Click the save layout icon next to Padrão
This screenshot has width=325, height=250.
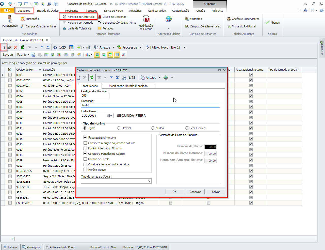[x=33, y=55]
